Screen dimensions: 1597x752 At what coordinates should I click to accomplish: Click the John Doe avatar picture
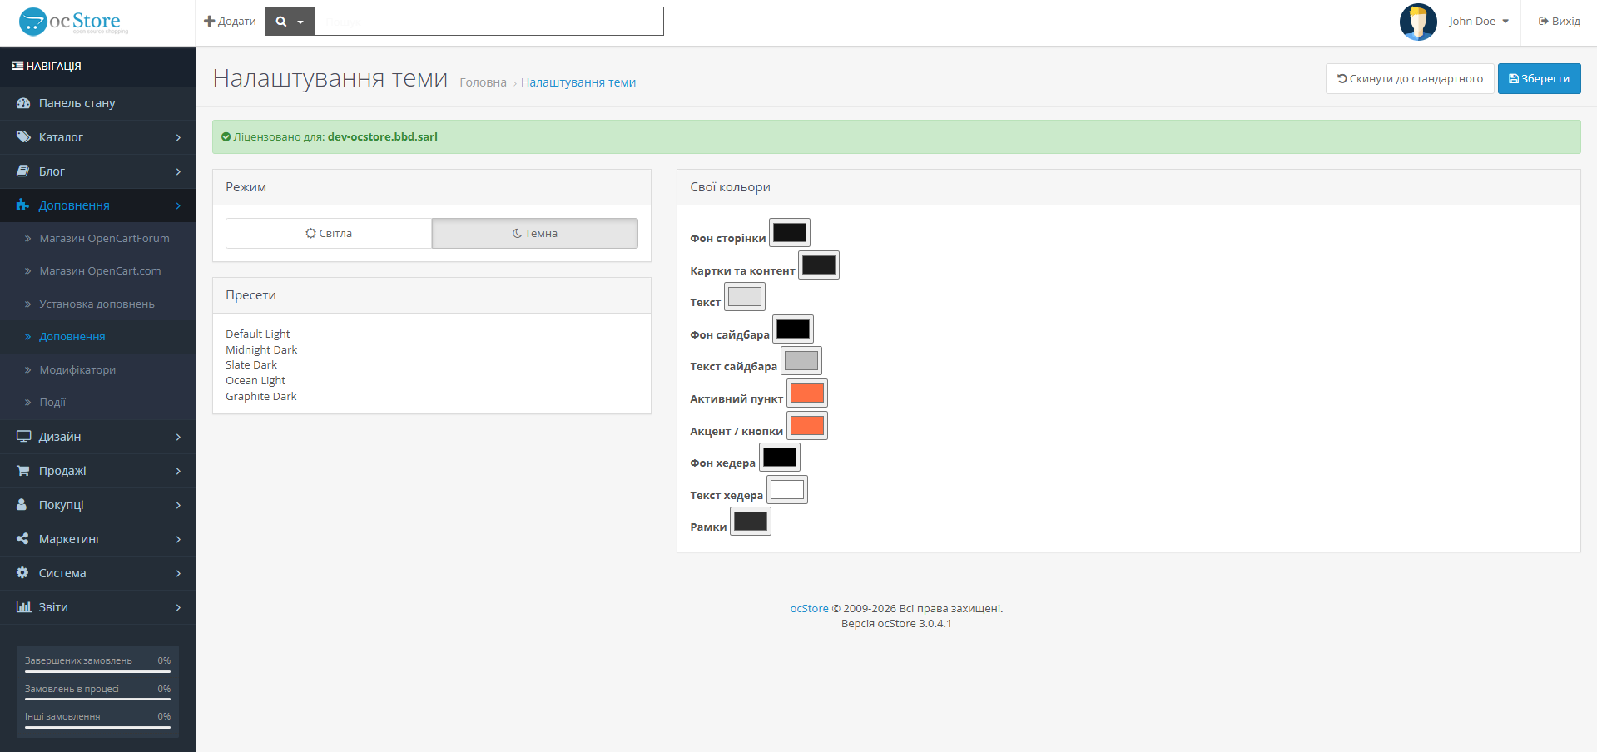coord(1418,22)
